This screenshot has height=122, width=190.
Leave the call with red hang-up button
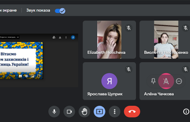(x=132, y=111)
